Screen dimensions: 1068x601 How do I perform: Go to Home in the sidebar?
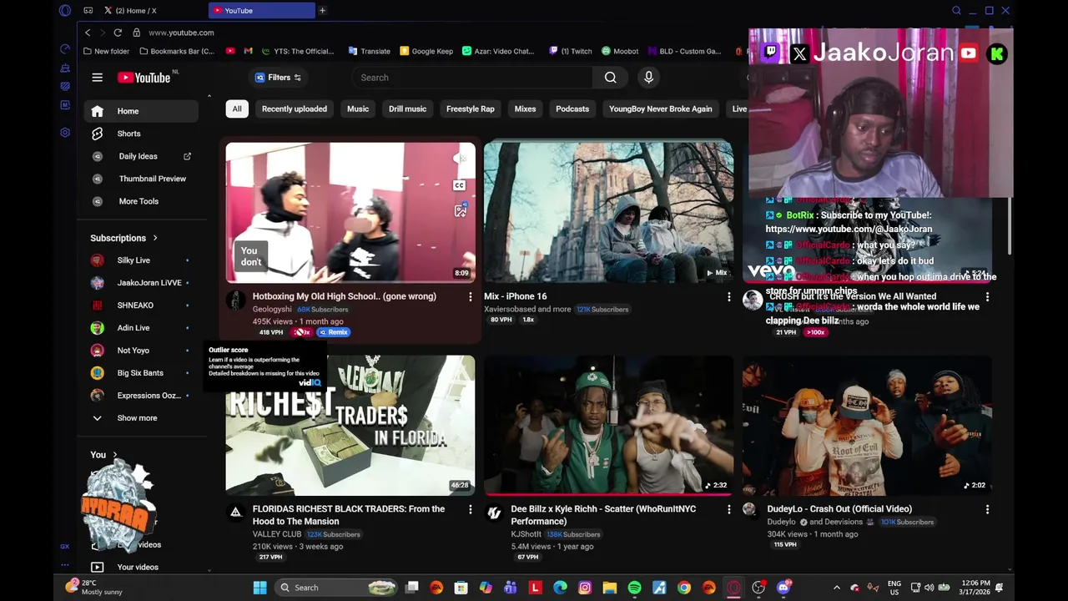click(x=141, y=111)
